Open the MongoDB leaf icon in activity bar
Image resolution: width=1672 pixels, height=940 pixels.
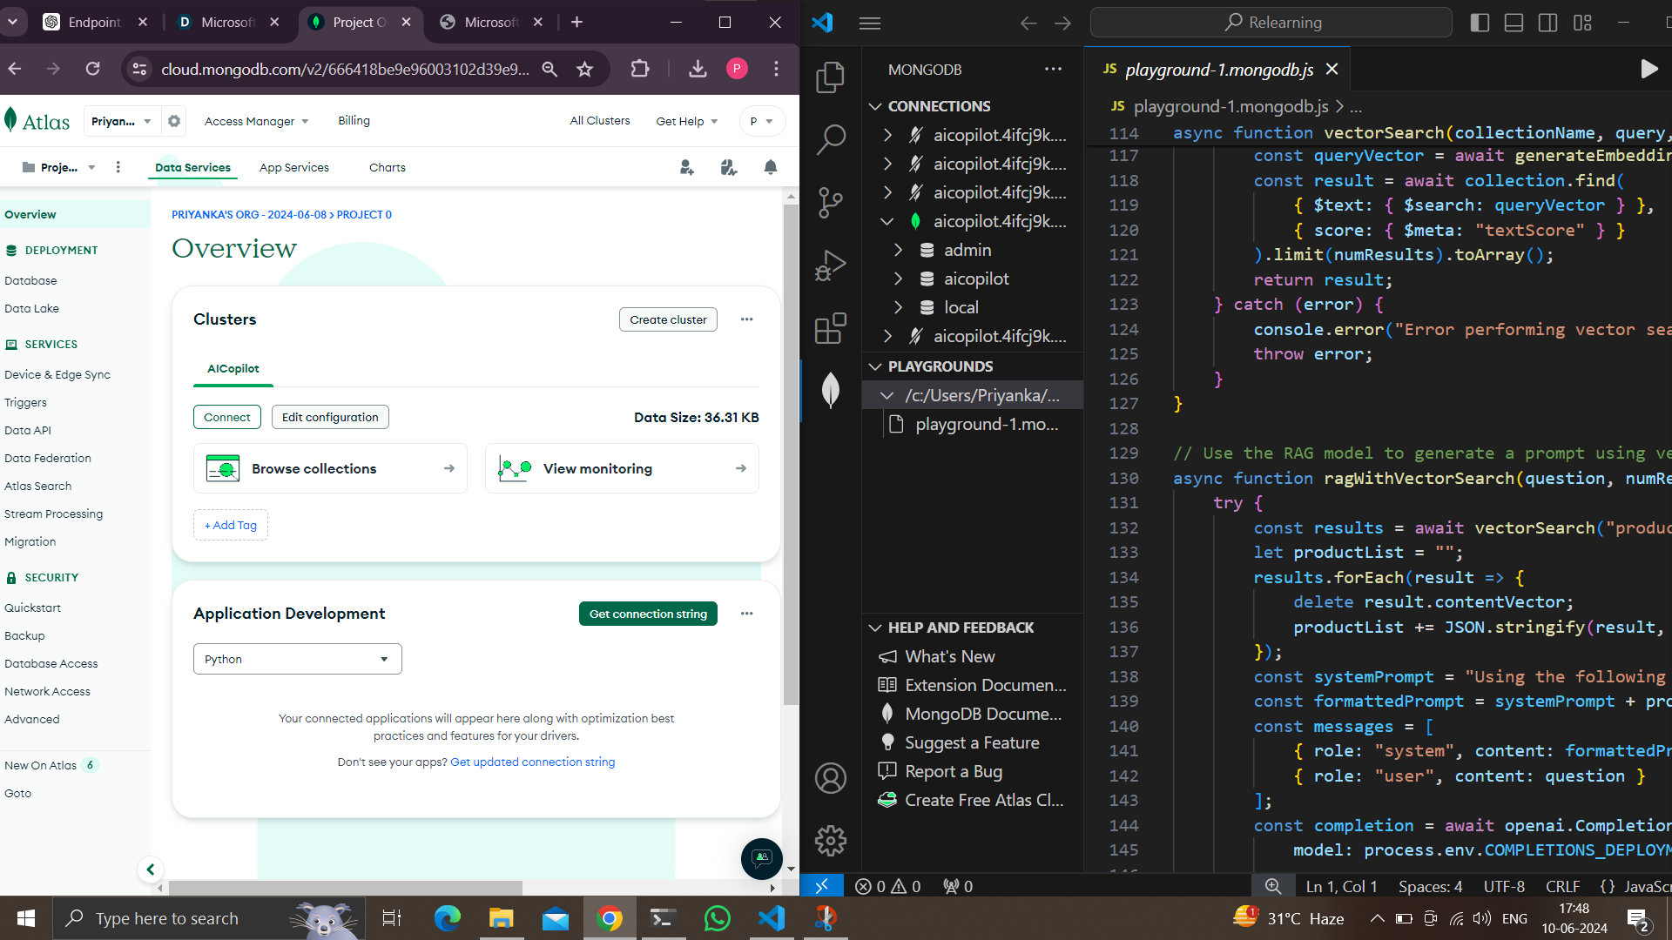(831, 389)
